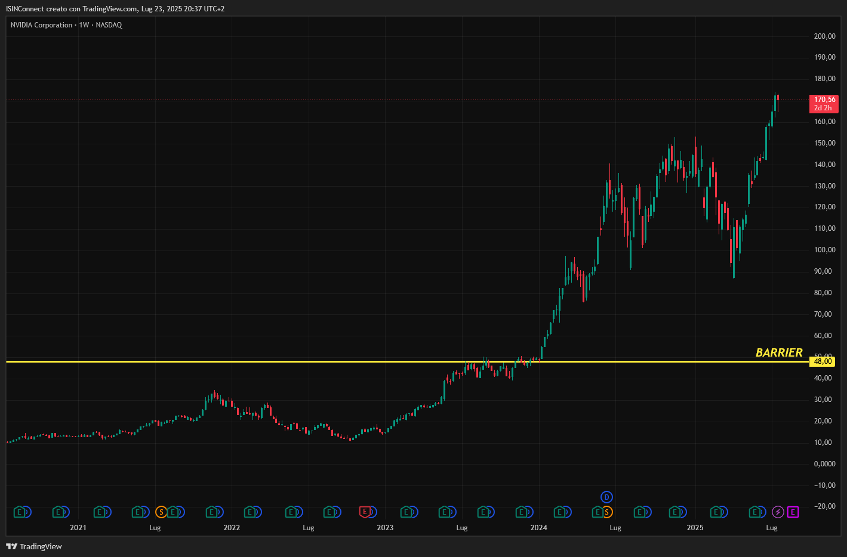Click the 0,0000 price axis value
The width and height of the screenshot is (847, 557).
click(x=825, y=464)
